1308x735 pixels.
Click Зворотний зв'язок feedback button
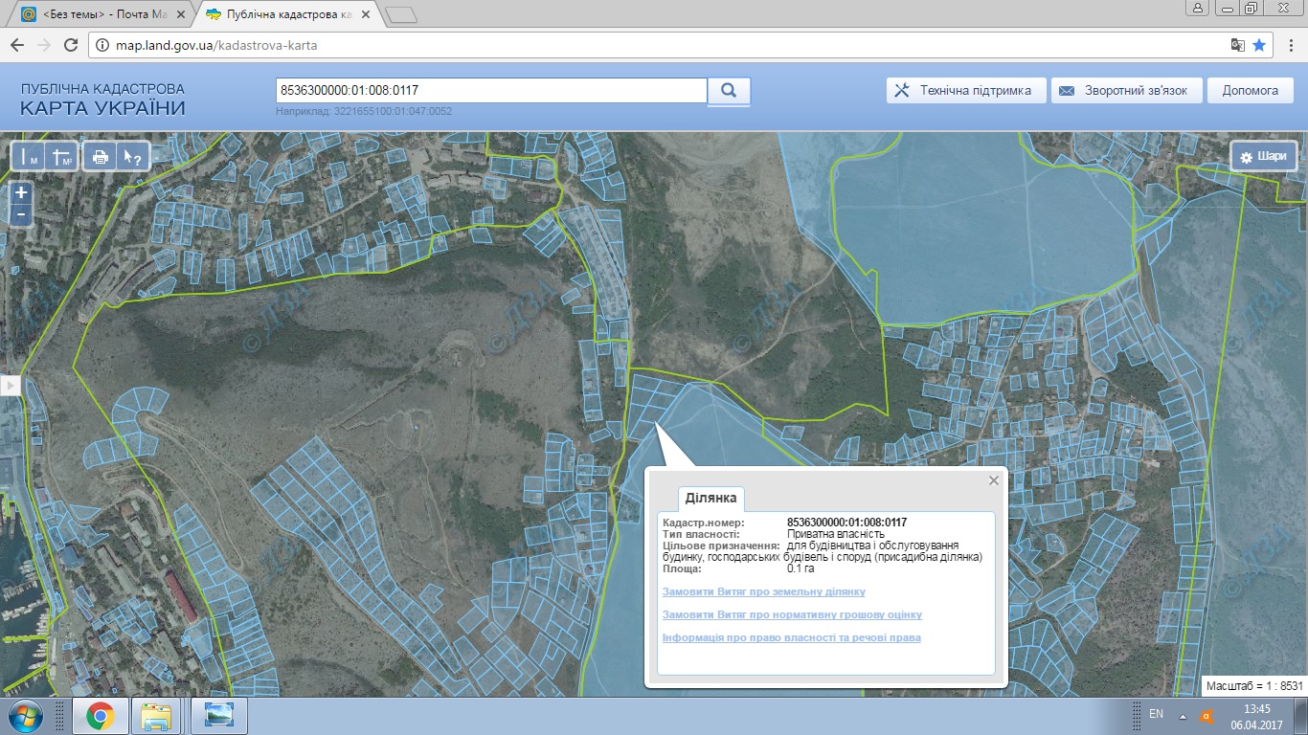(x=1124, y=91)
